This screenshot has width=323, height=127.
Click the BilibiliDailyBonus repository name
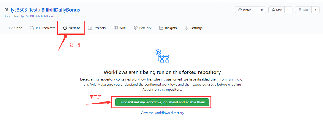pos(61,10)
